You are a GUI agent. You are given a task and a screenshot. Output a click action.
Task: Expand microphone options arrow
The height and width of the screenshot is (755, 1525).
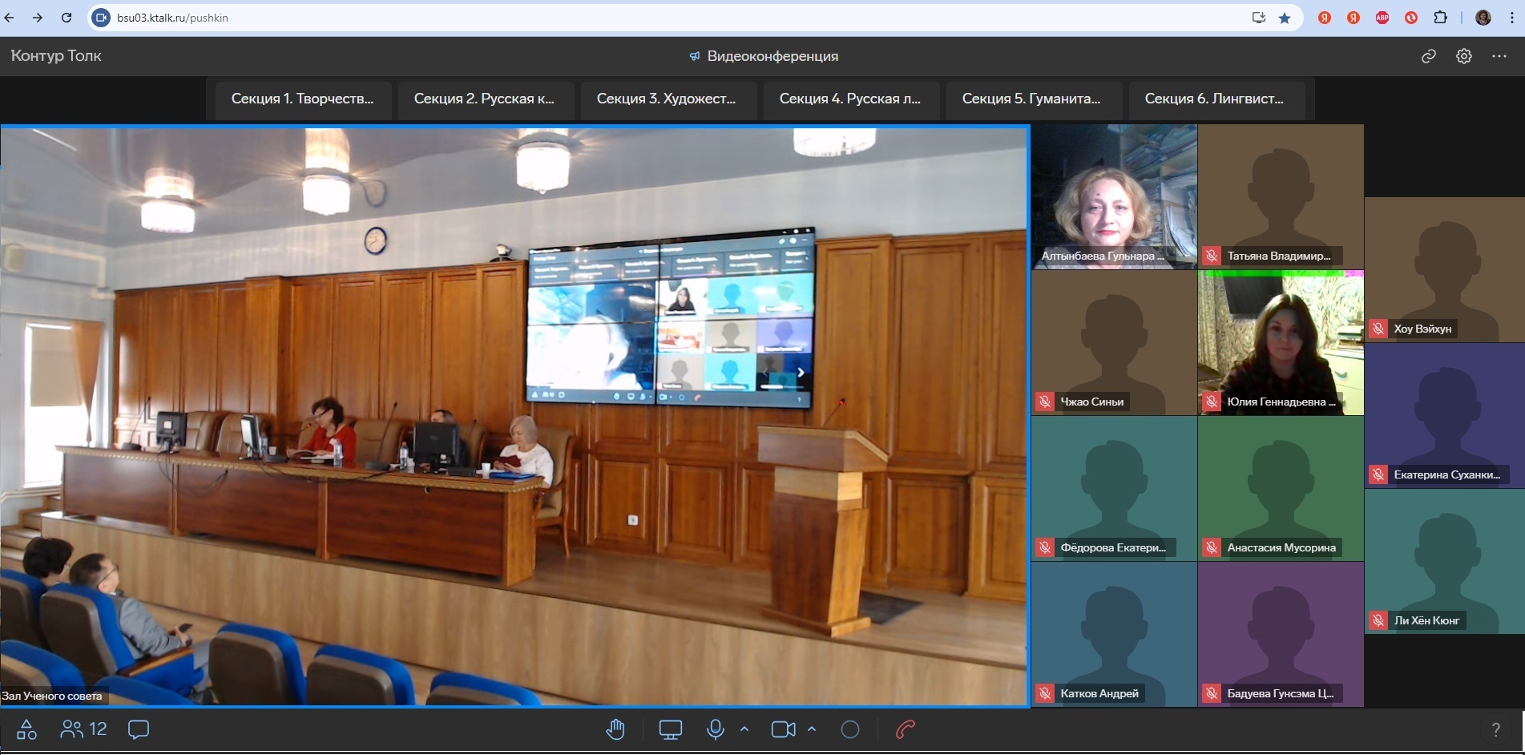click(x=744, y=729)
